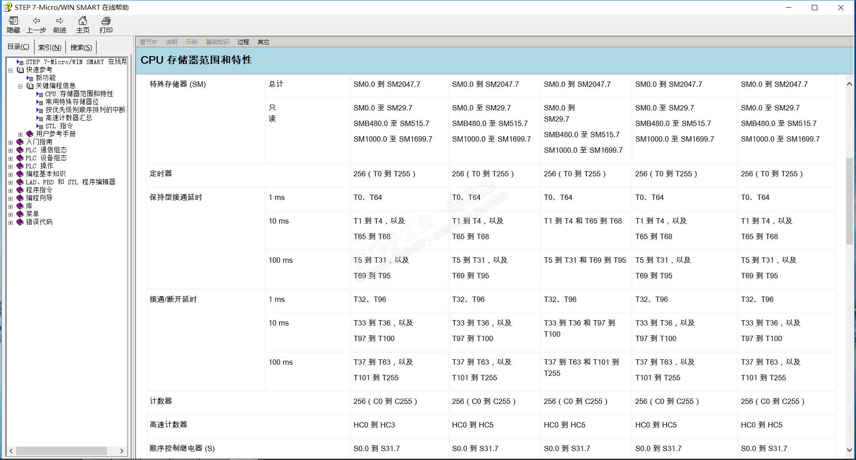The image size is (856, 460).
Task: Click the book icon beside PLC 操作
Action: point(20,166)
